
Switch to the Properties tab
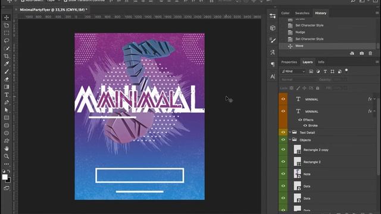point(289,62)
